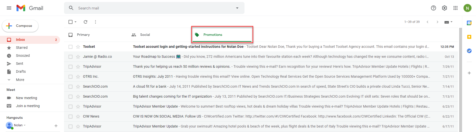
Task: Select the Jamie @ Radio.co checkbox
Action: [x=70, y=57]
